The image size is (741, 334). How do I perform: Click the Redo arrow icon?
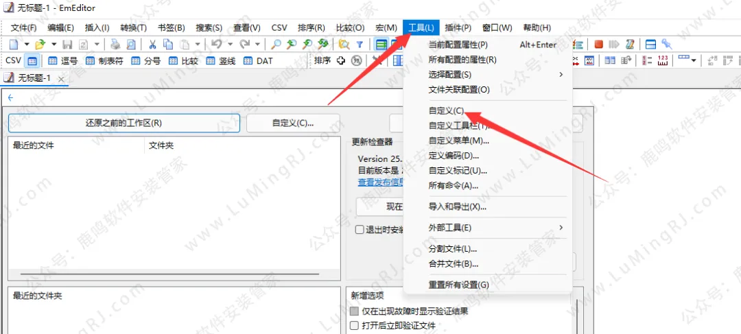[244, 45]
